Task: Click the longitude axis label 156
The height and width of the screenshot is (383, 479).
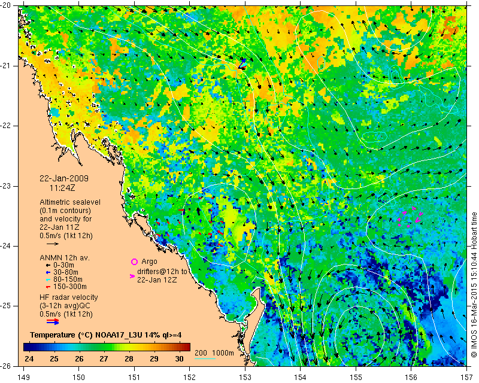Action: tap(411, 377)
